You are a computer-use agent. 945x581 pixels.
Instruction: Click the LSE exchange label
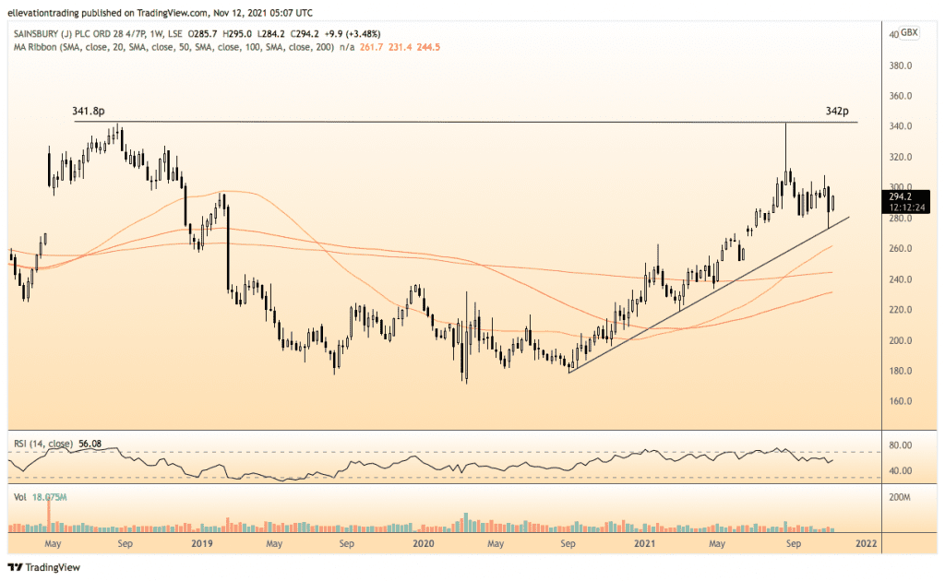tap(174, 34)
